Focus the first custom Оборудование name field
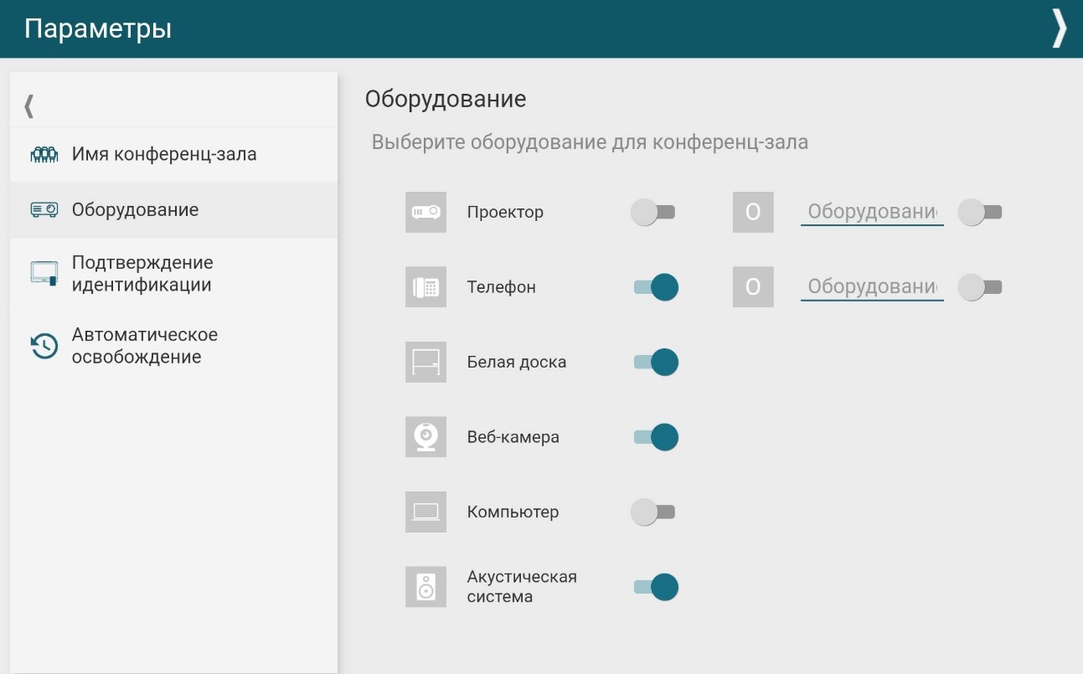The height and width of the screenshot is (674, 1083). point(872,212)
